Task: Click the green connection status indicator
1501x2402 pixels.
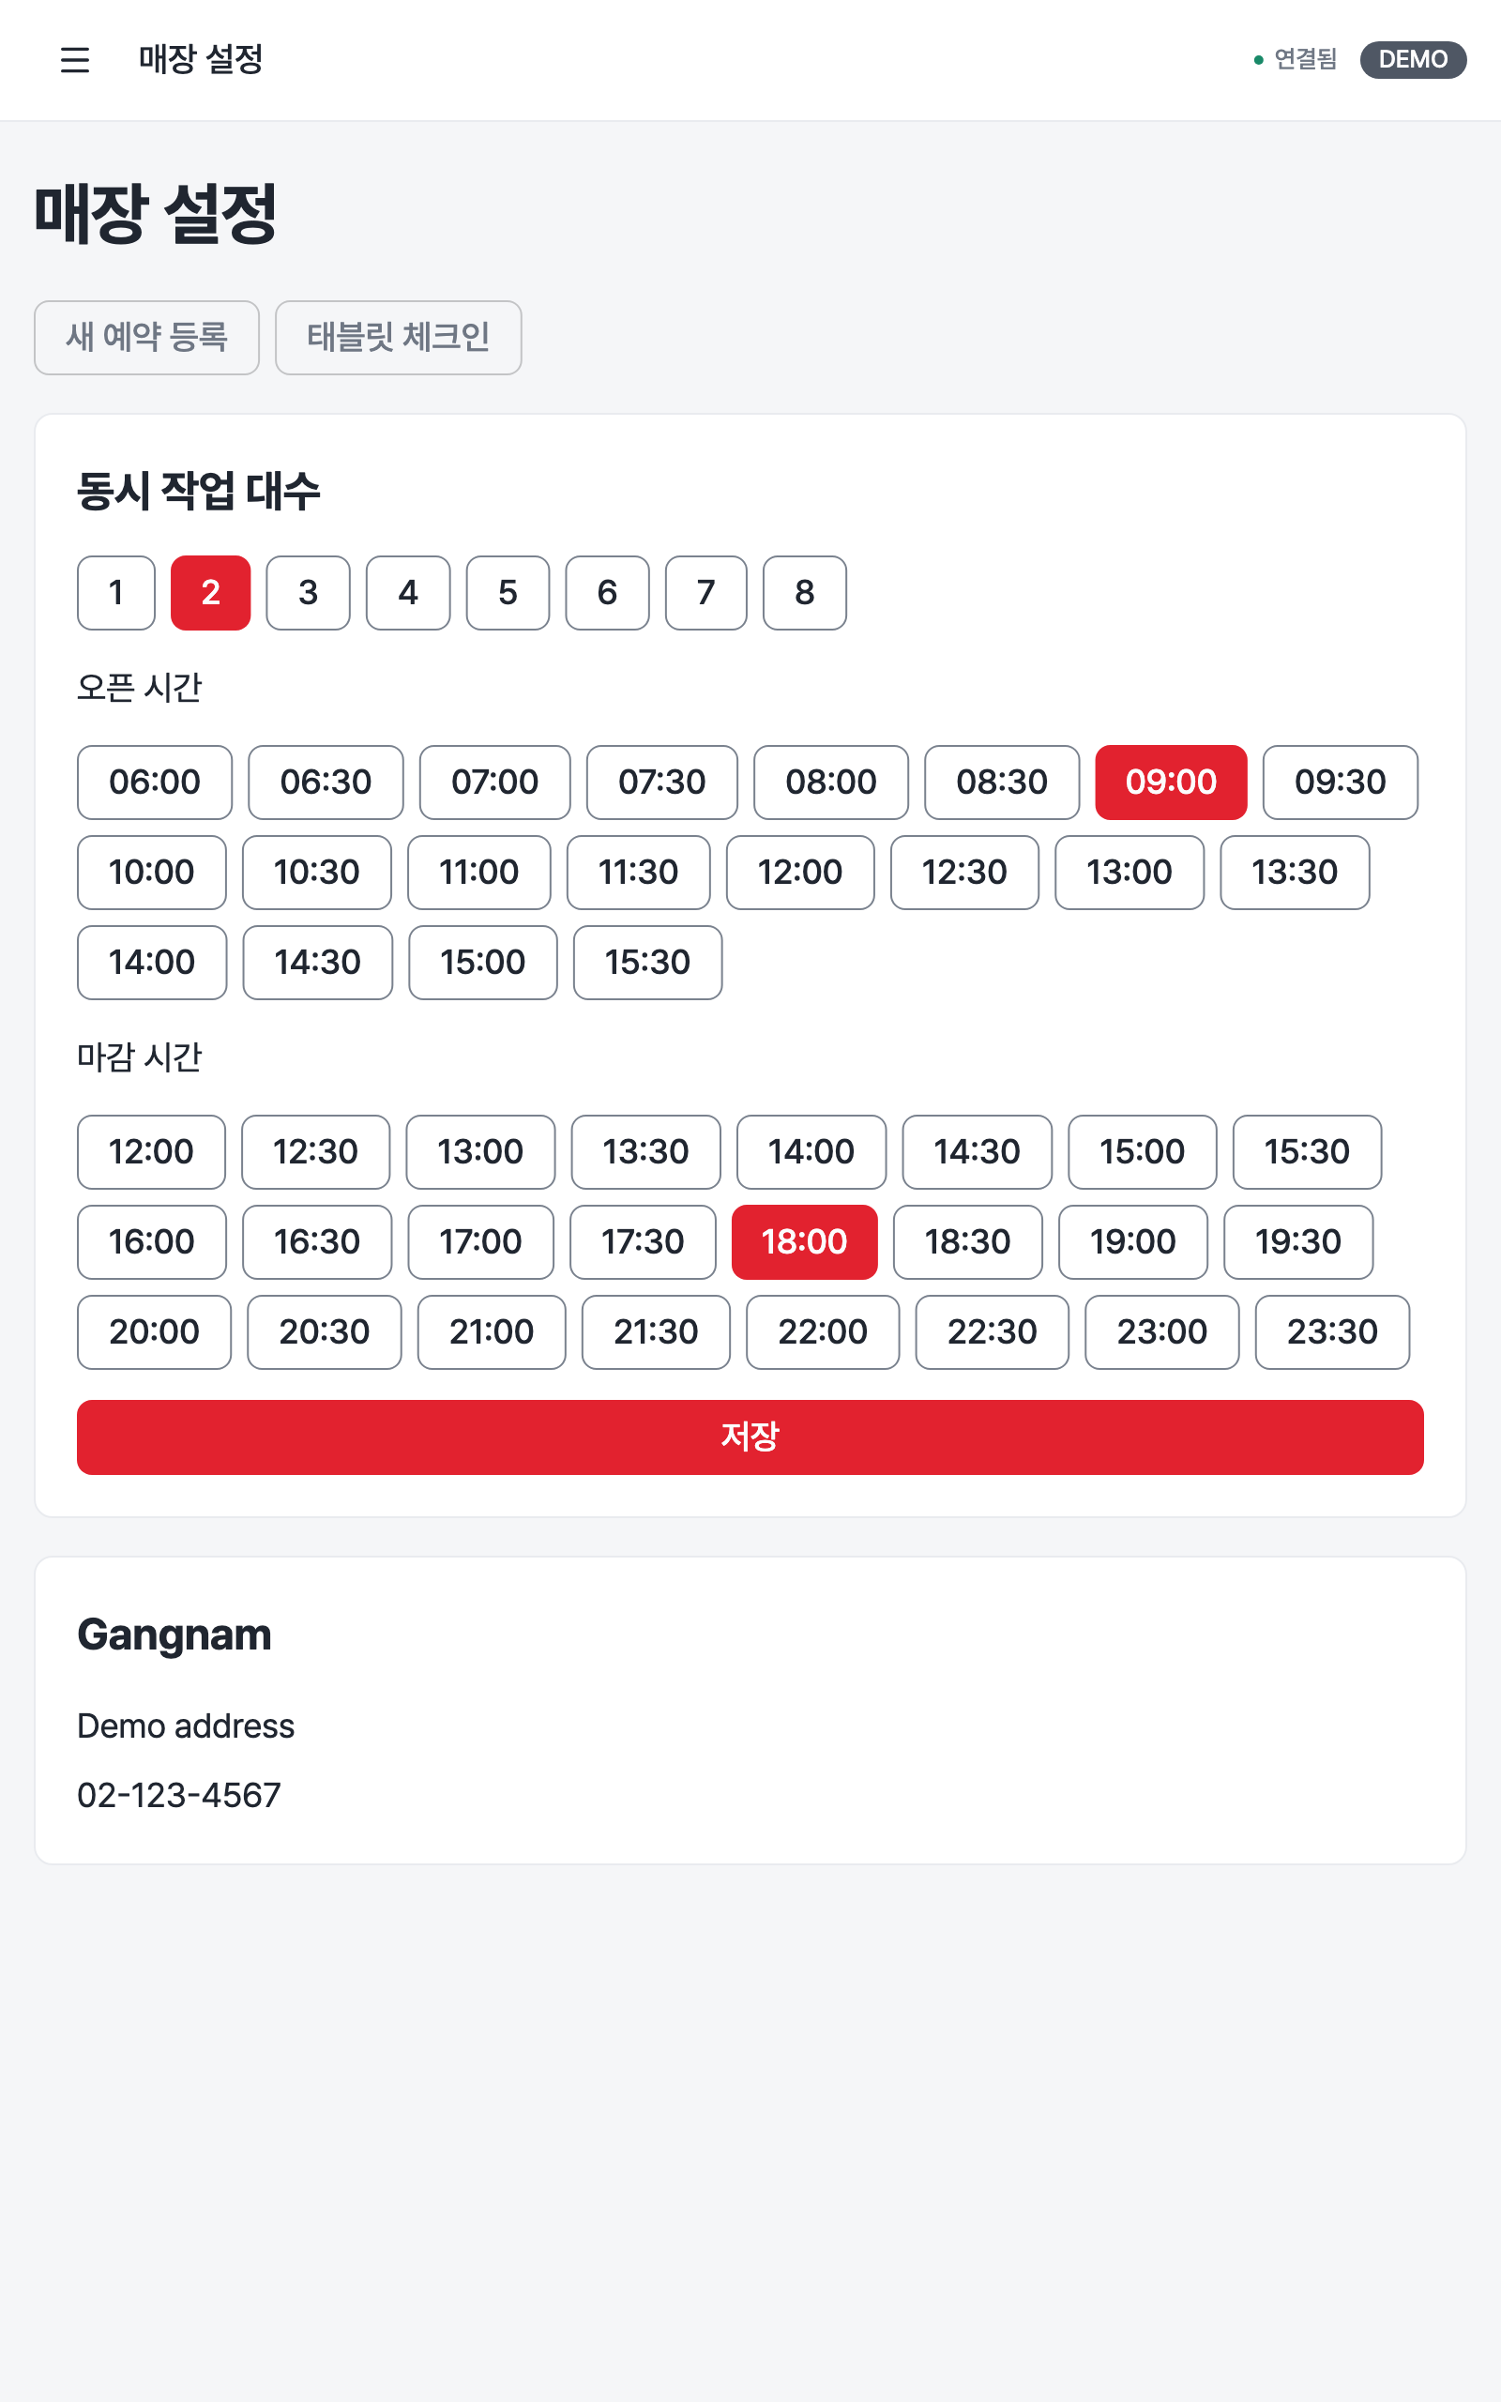Action: (x=1296, y=59)
